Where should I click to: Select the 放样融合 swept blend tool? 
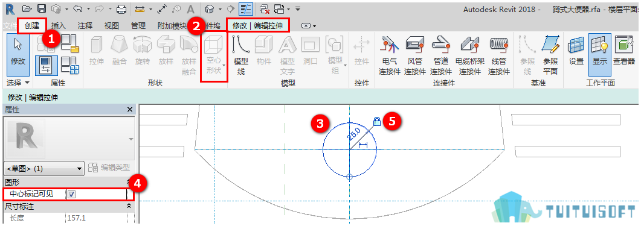click(189, 55)
